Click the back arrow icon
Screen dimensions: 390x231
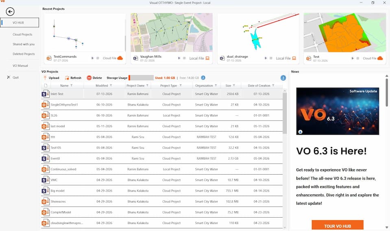point(10,11)
